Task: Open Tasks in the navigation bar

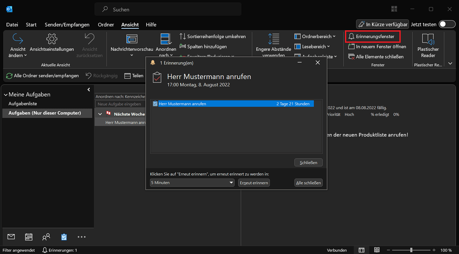Action: point(64,237)
